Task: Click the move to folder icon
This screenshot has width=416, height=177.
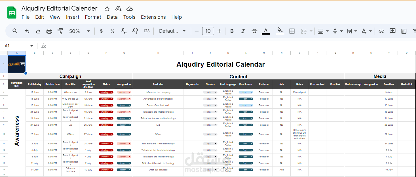Action: 119,9
